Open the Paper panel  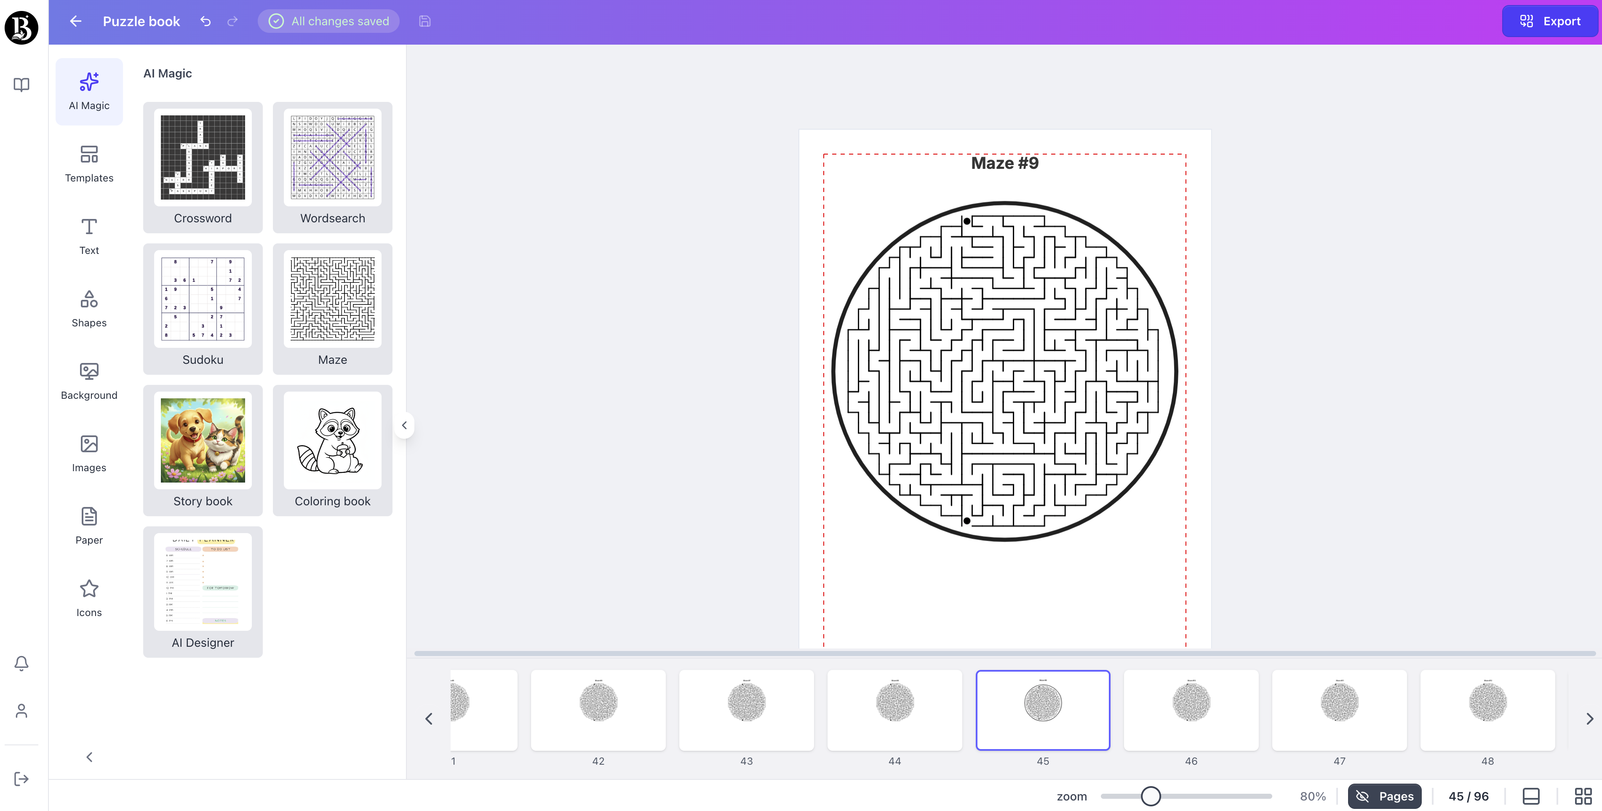pos(89,525)
